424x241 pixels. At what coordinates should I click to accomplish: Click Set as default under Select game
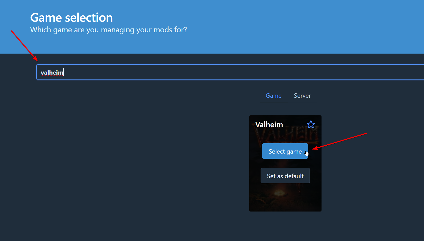(285, 176)
